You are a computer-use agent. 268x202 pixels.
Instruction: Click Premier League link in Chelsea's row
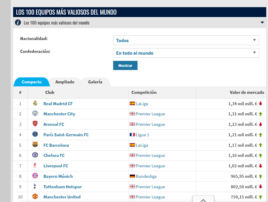click(x=150, y=155)
